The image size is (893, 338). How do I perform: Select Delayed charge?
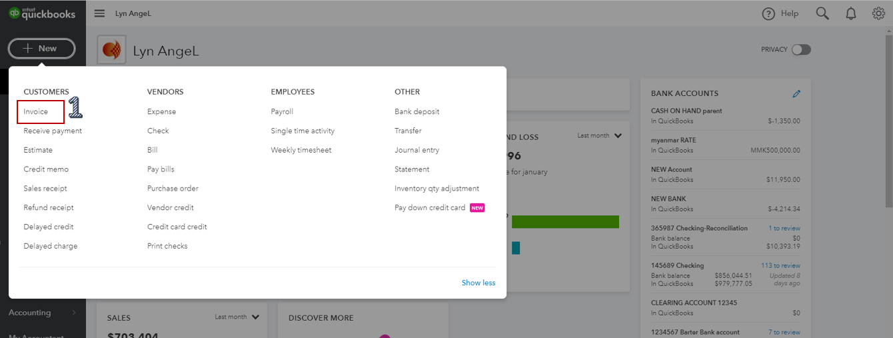(x=51, y=246)
